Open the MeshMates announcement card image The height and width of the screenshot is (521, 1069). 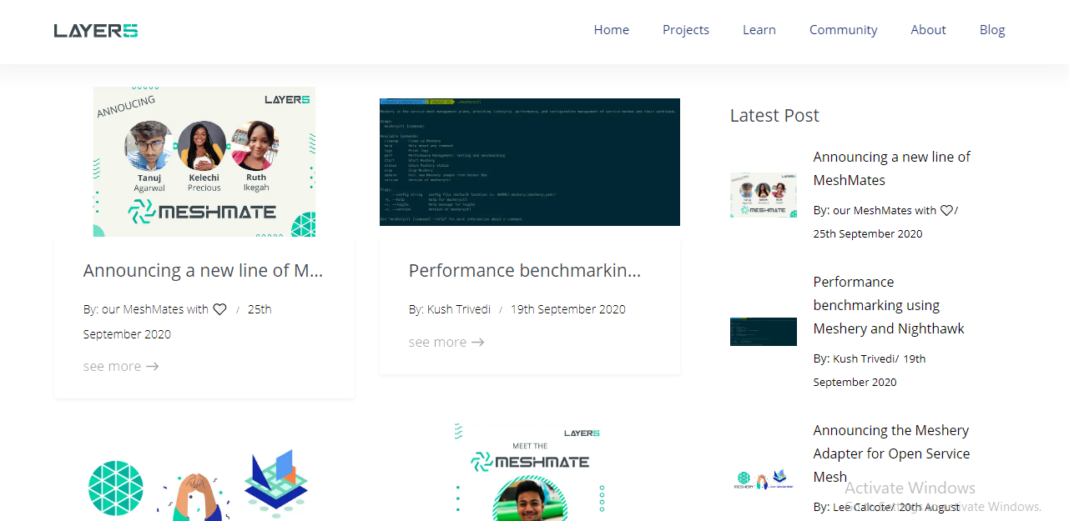point(204,162)
